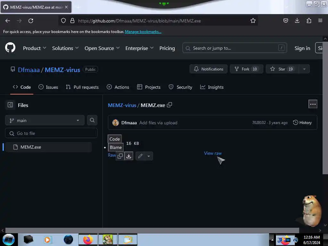Image resolution: width=328 pixels, height=246 pixels.
Task: Collapse the Files side panel icon
Action: point(10,105)
